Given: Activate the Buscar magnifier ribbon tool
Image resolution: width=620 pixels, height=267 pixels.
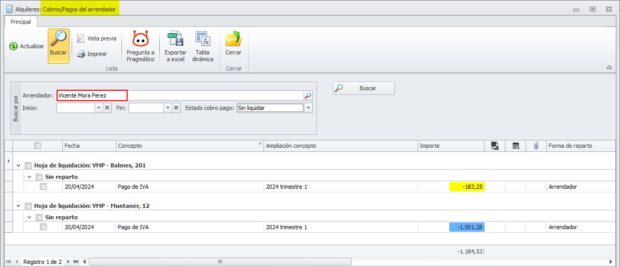Looking at the screenshot, I should coord(59,46).
